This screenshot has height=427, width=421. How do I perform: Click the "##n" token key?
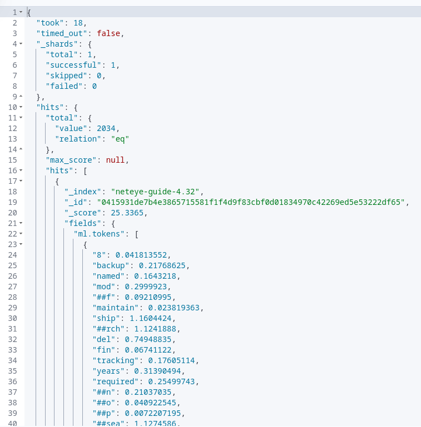click(103, 392)
